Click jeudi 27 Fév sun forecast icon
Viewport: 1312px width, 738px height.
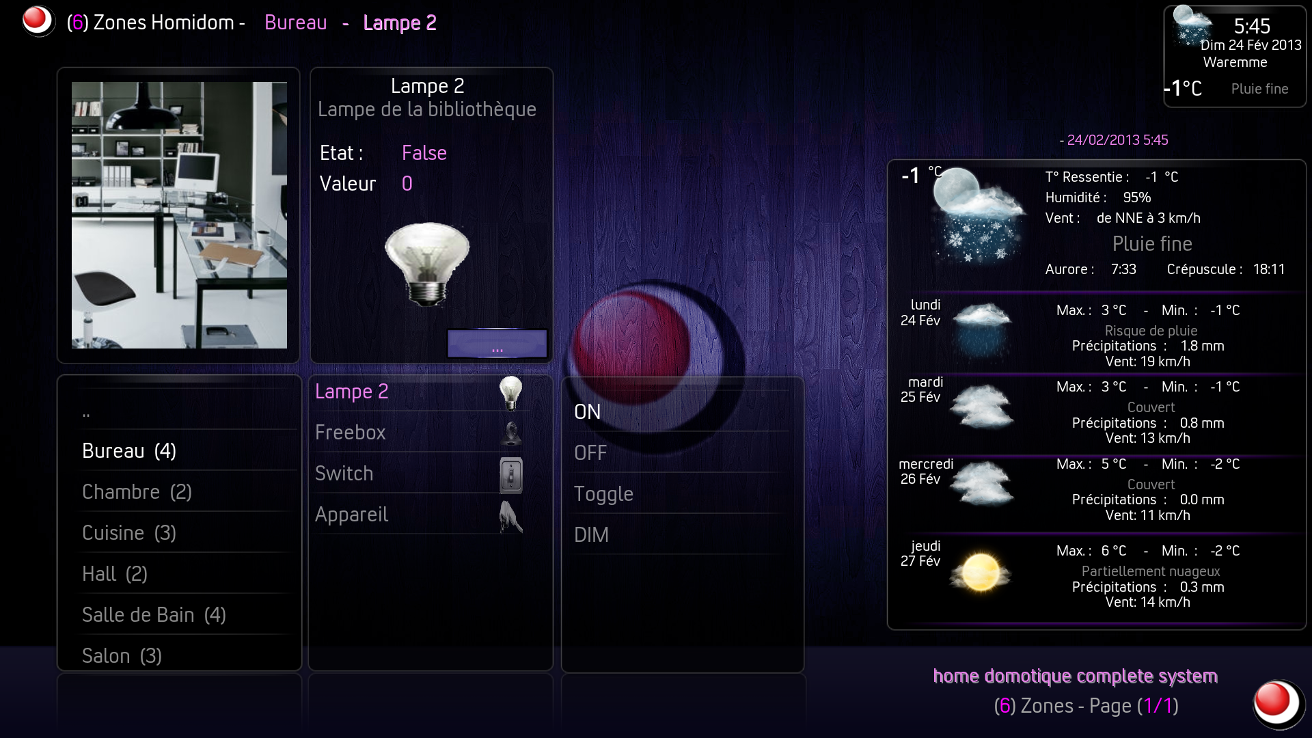tap(981, 571)
